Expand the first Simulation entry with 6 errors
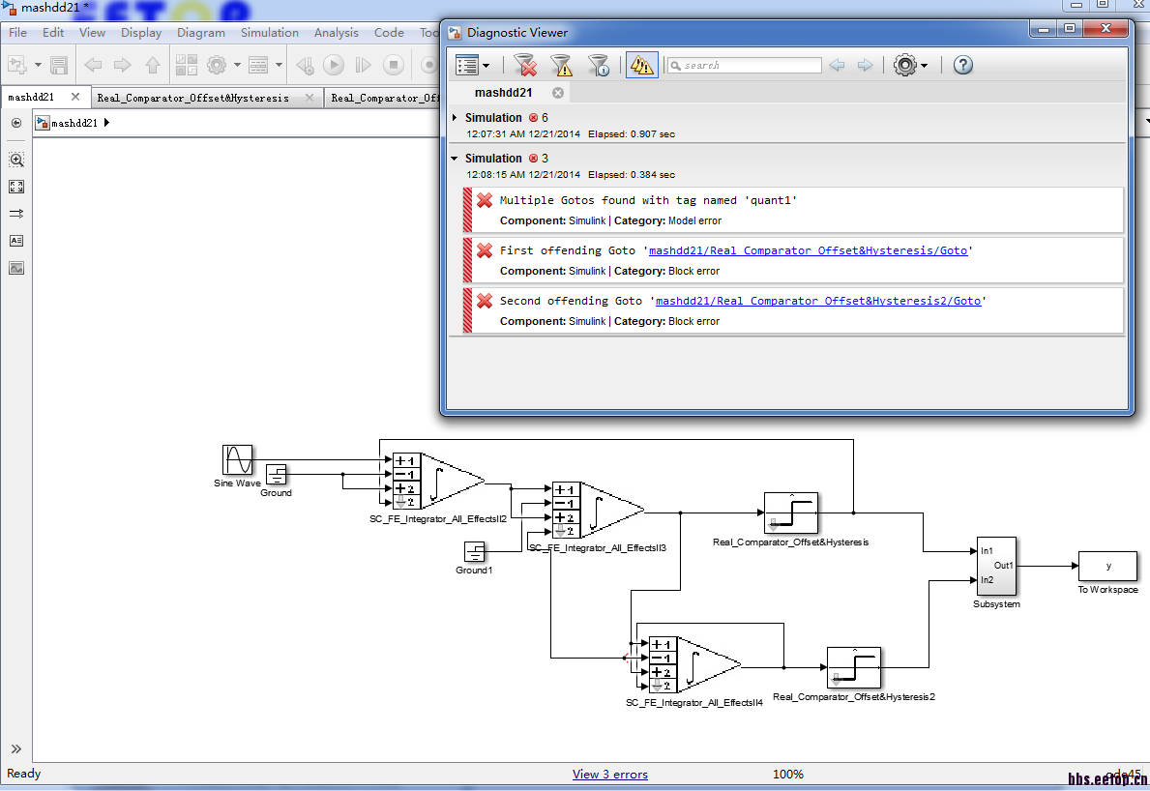 click(456, 118)
